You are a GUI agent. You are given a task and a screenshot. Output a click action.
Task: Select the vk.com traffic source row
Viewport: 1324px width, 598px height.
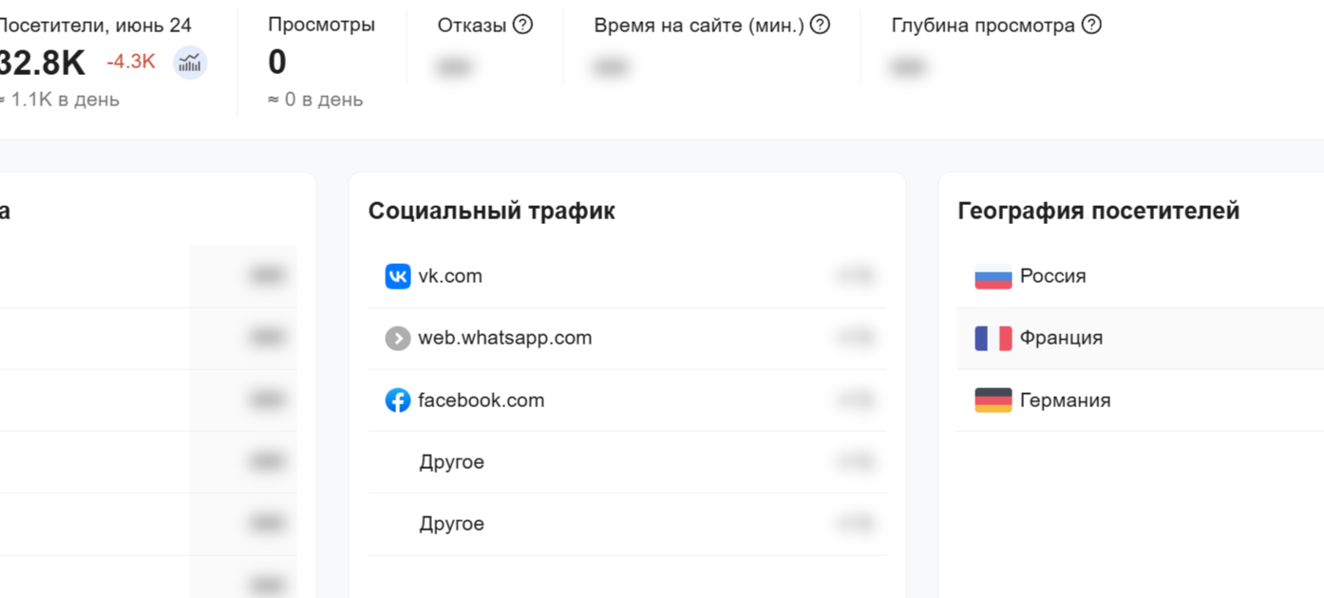point(627,275)
